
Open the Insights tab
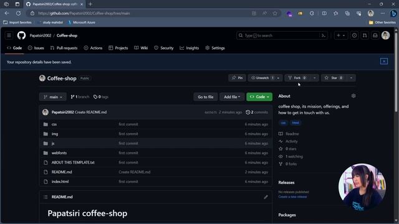pos(190,48)
